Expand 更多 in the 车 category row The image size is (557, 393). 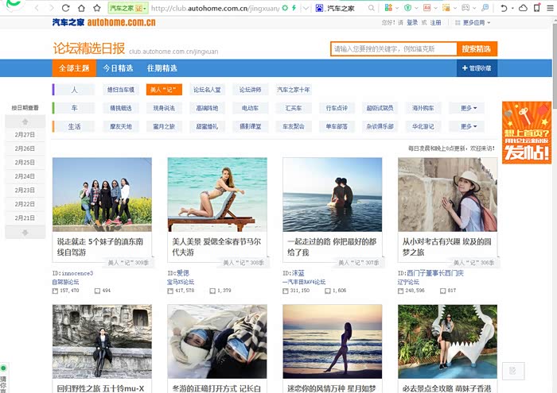468,108
